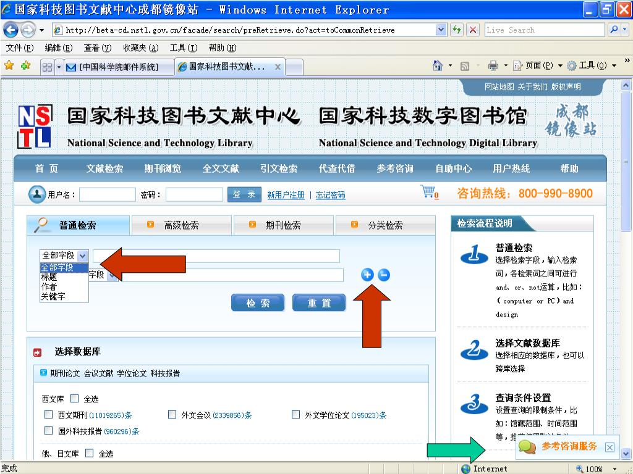Image resolution: width=633 pixels, height=474 pixels.
Task: Open the recent pages dropdown arrow
Action: coord(41,30)
